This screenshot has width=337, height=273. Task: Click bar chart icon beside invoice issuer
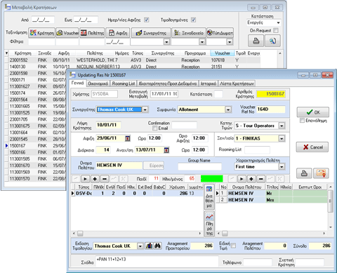click(x=149, y=246)
